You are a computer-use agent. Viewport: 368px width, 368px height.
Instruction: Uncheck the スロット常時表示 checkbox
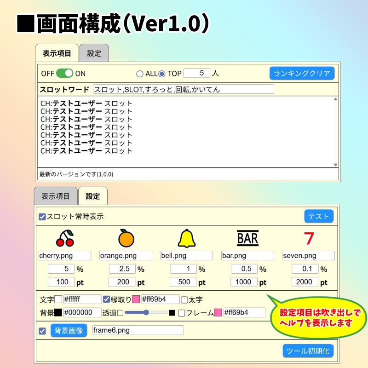tap(42, 216)
